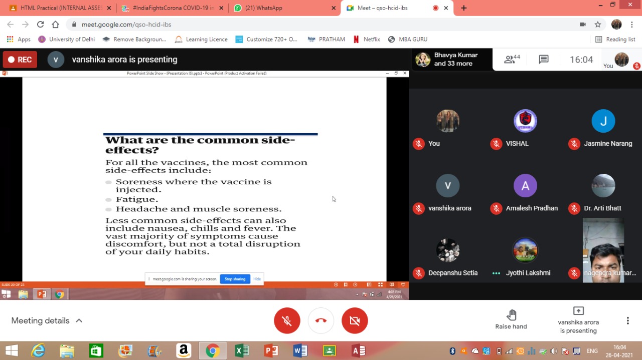Open the Netflix bookmark
The width and height of the screenshot is (642, 360).
(x=367, y=39)
